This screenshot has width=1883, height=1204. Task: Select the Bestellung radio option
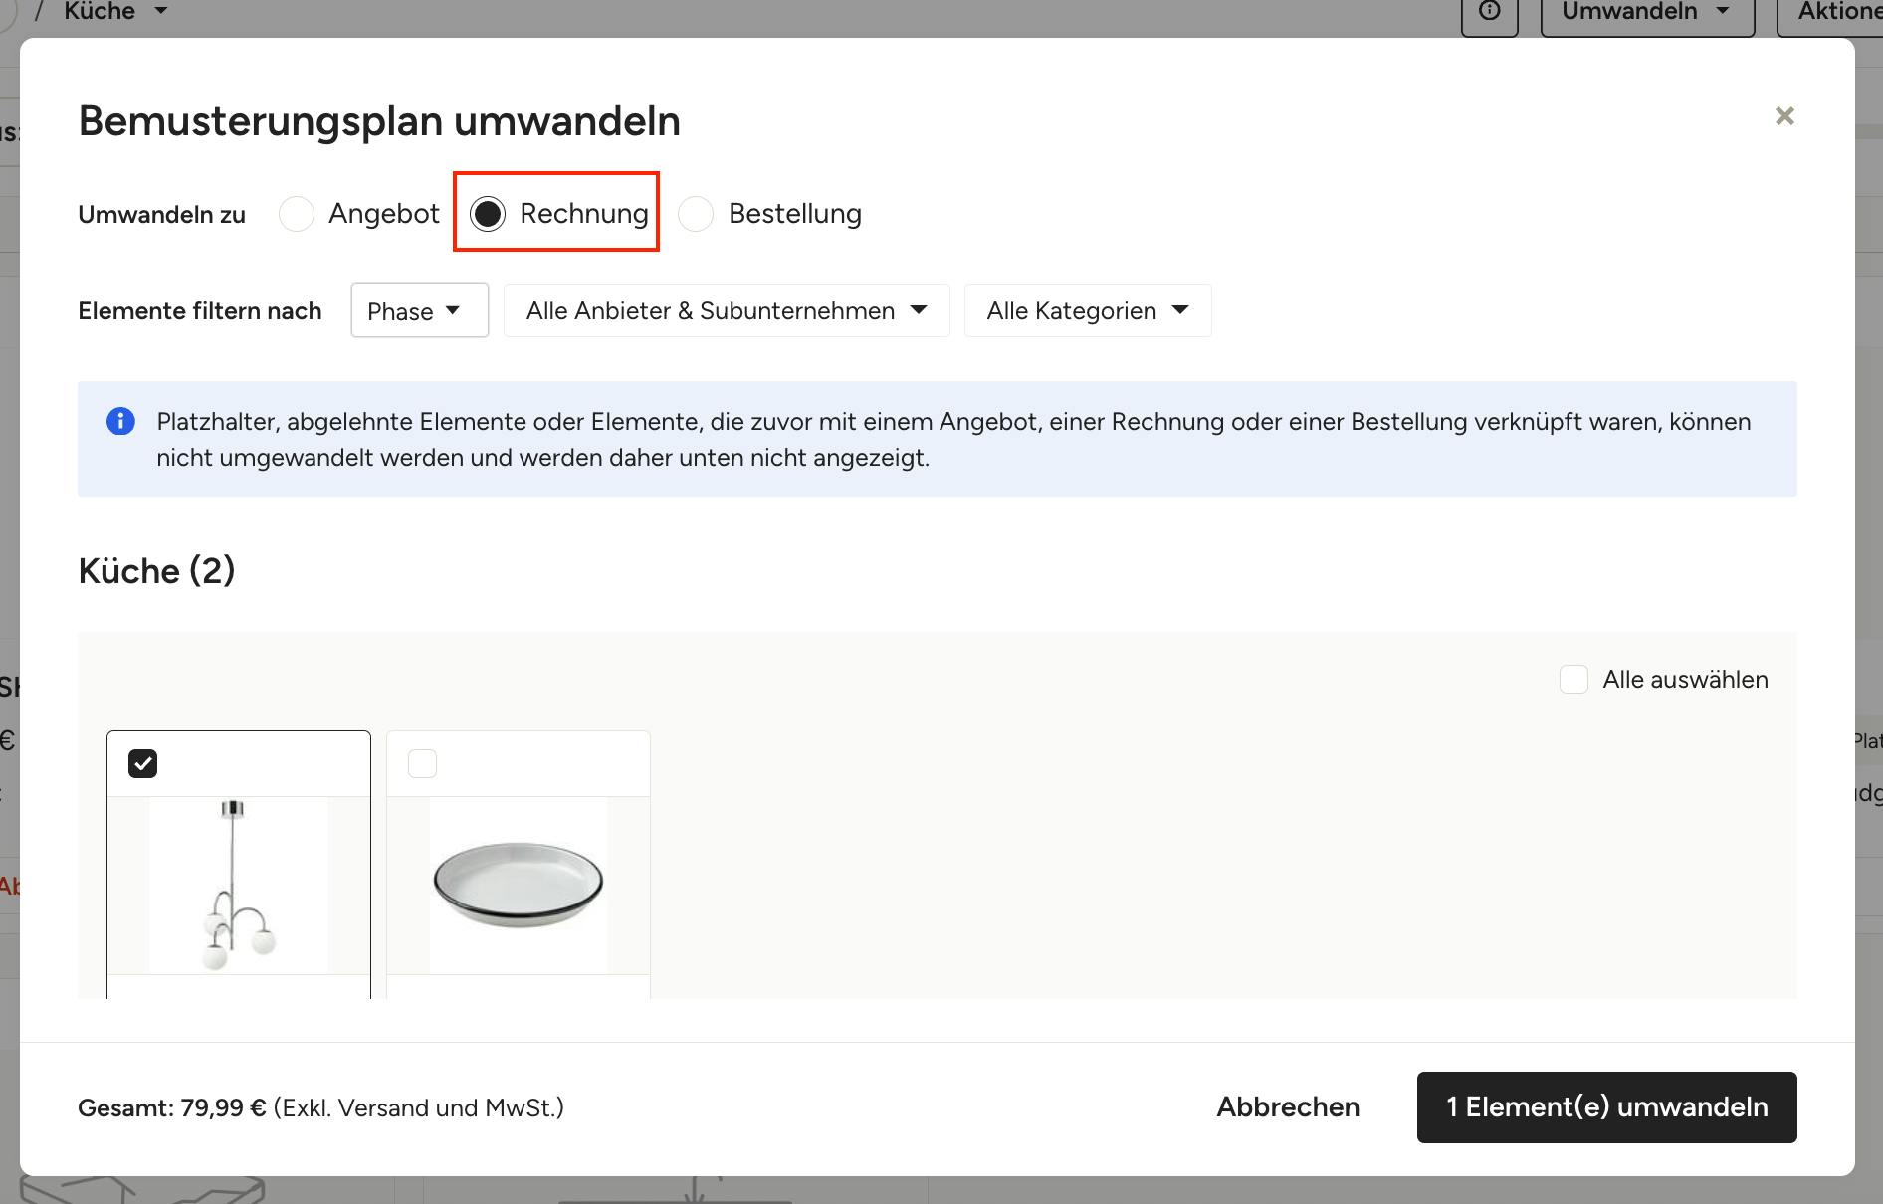696,214
